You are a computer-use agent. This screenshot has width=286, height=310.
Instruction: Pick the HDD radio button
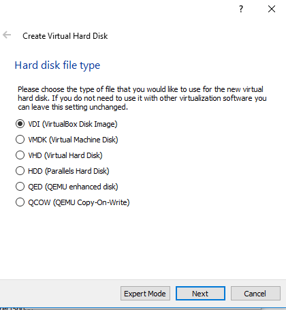20,171
